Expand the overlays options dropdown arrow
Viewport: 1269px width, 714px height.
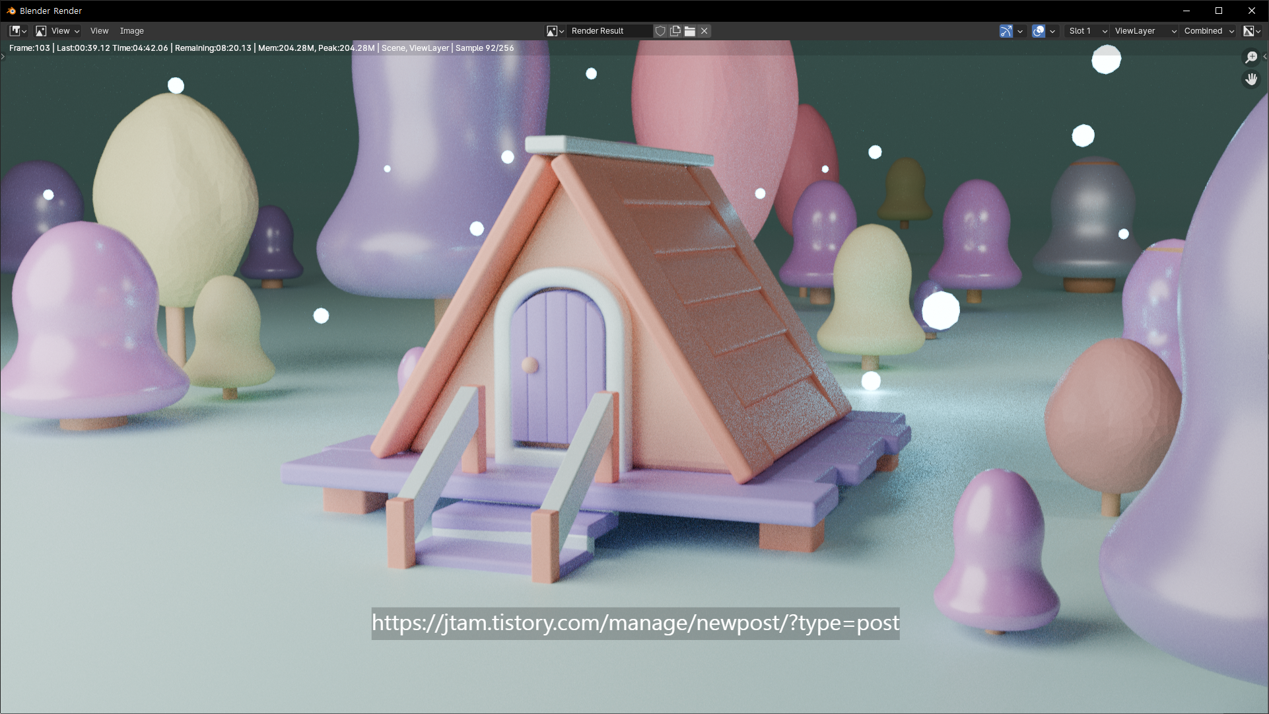(1052, 31)
